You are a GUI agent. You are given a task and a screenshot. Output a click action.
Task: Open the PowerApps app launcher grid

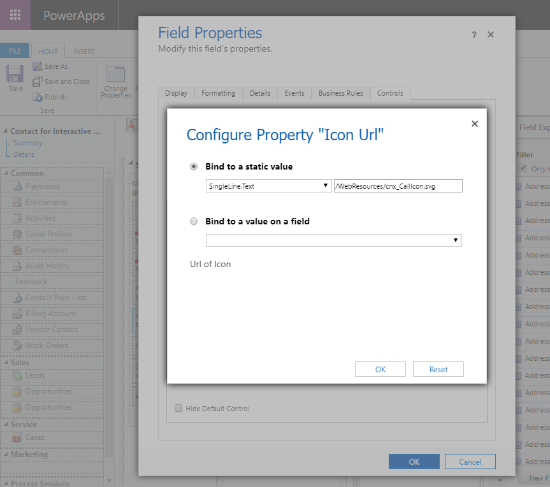(15, 15)
